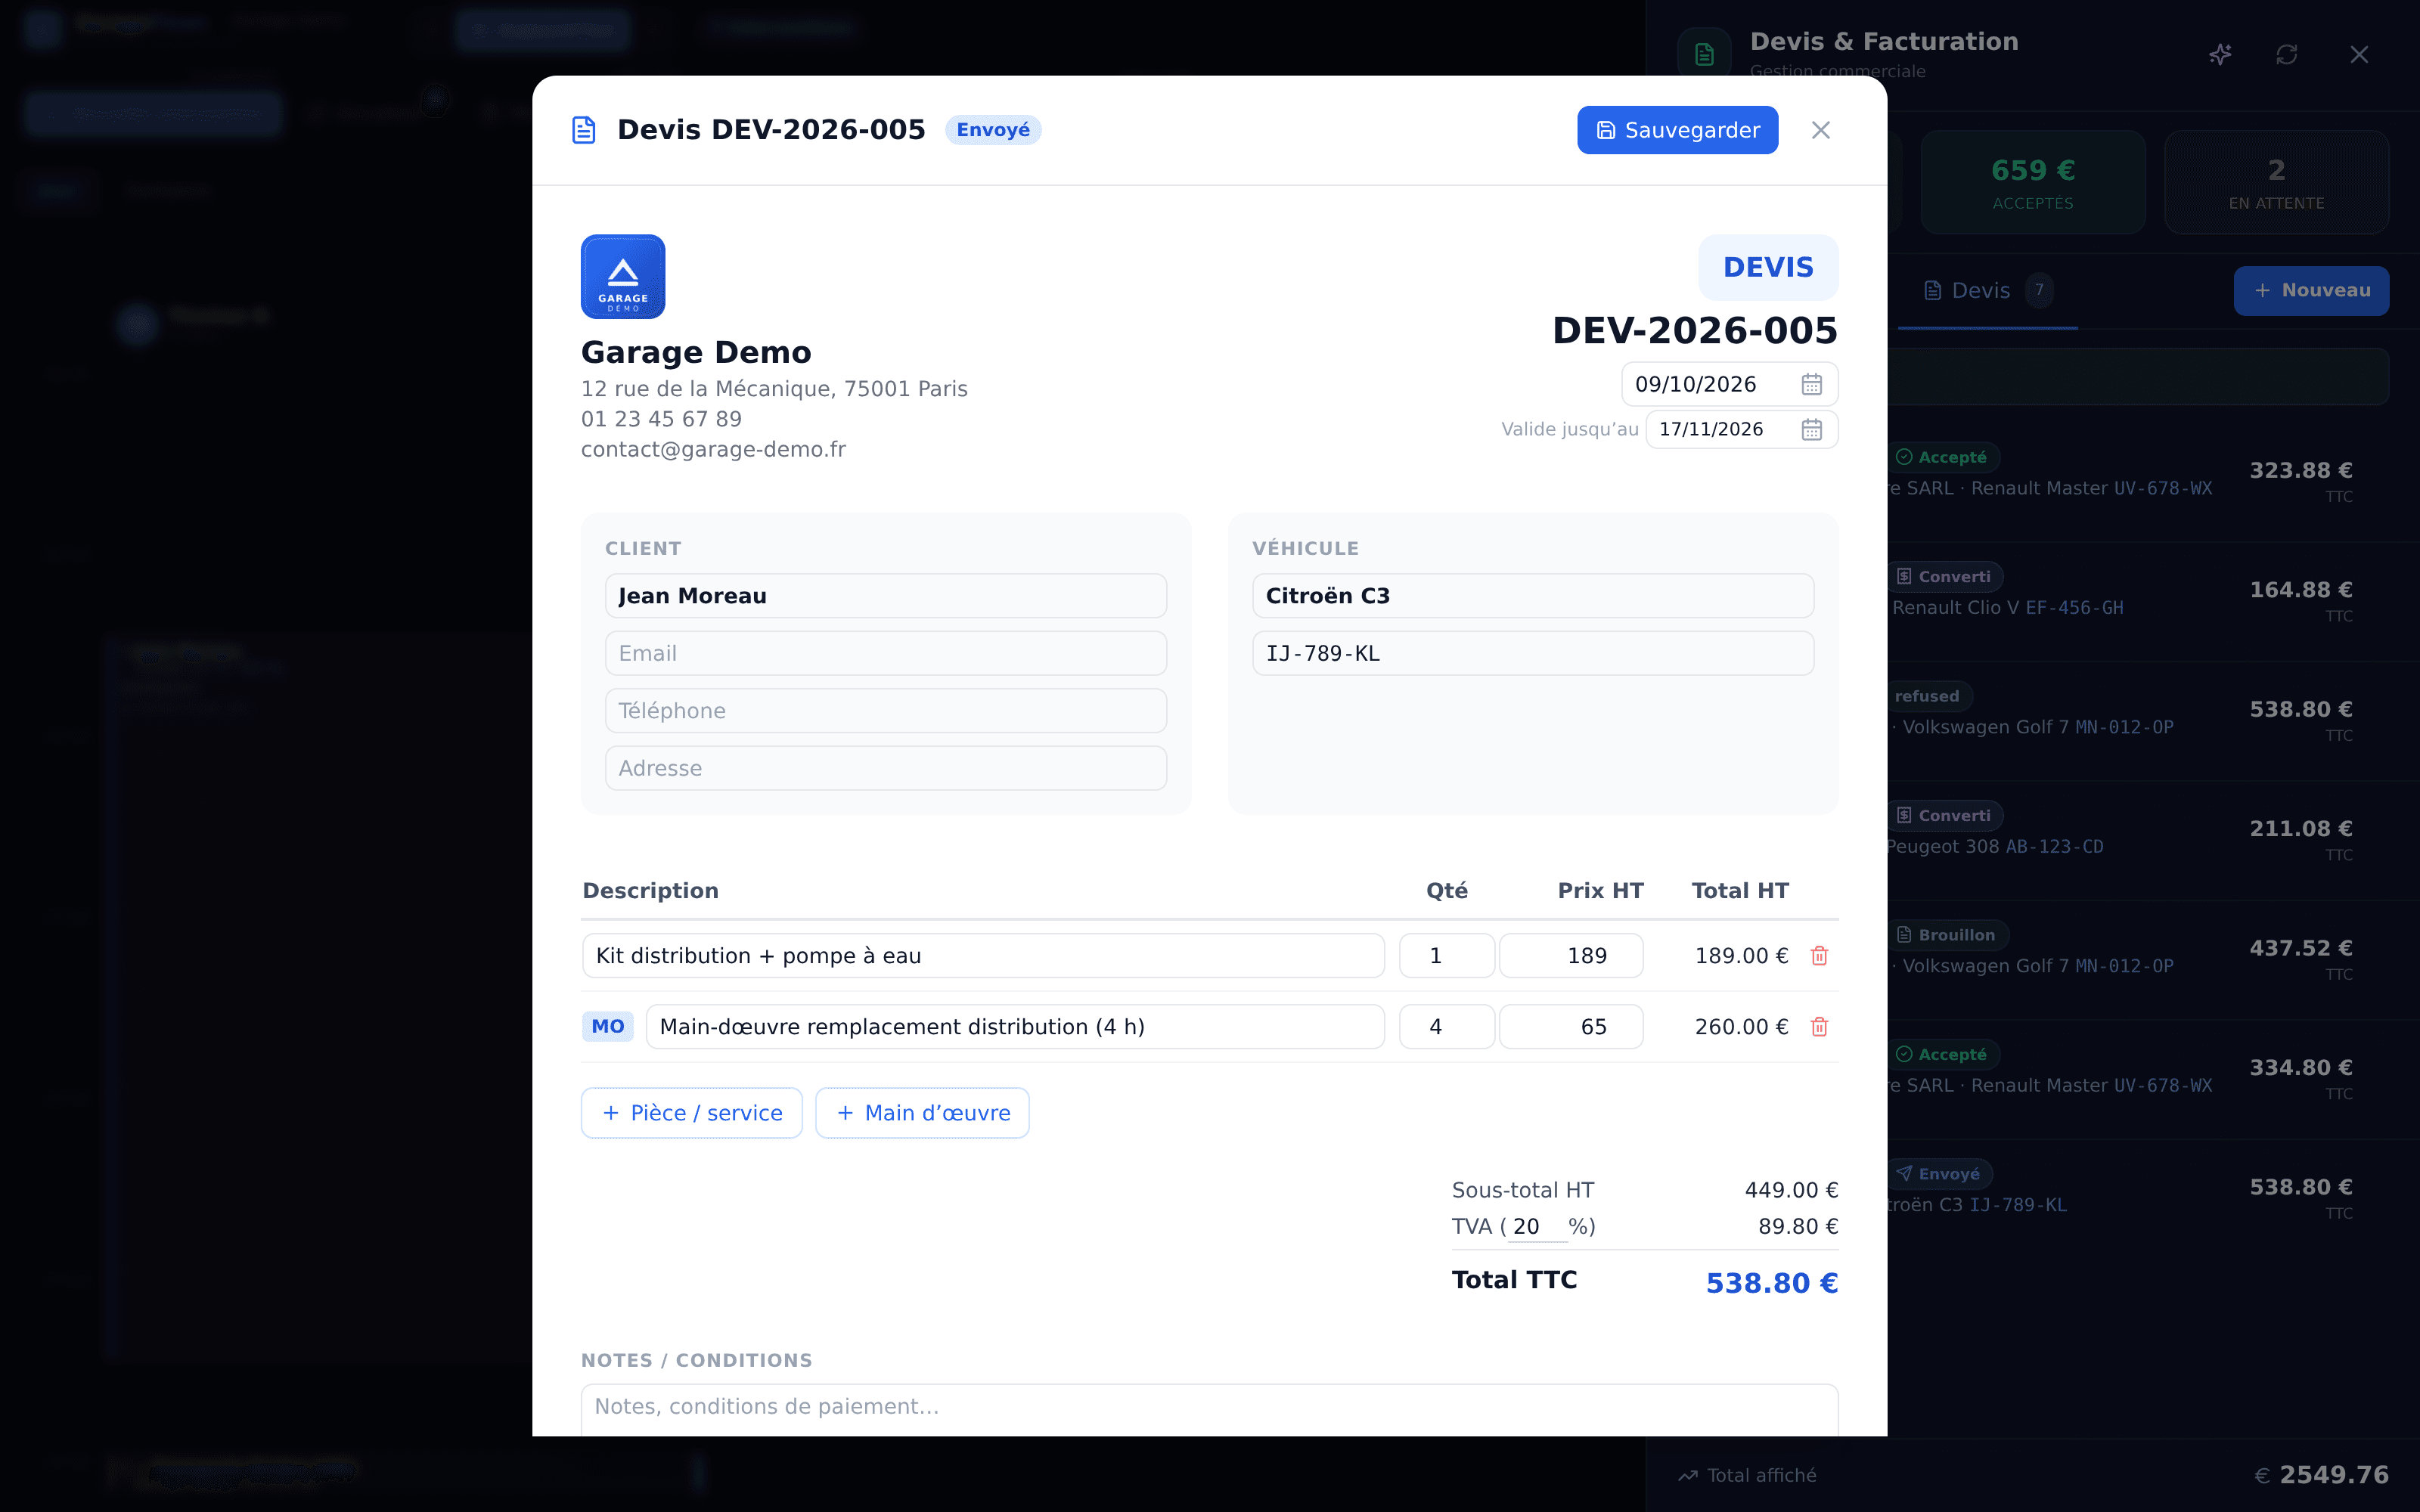Click the 2 En attente stat card
Viewport: 2420px width, 1512px height.
[x=2276, y=182]
